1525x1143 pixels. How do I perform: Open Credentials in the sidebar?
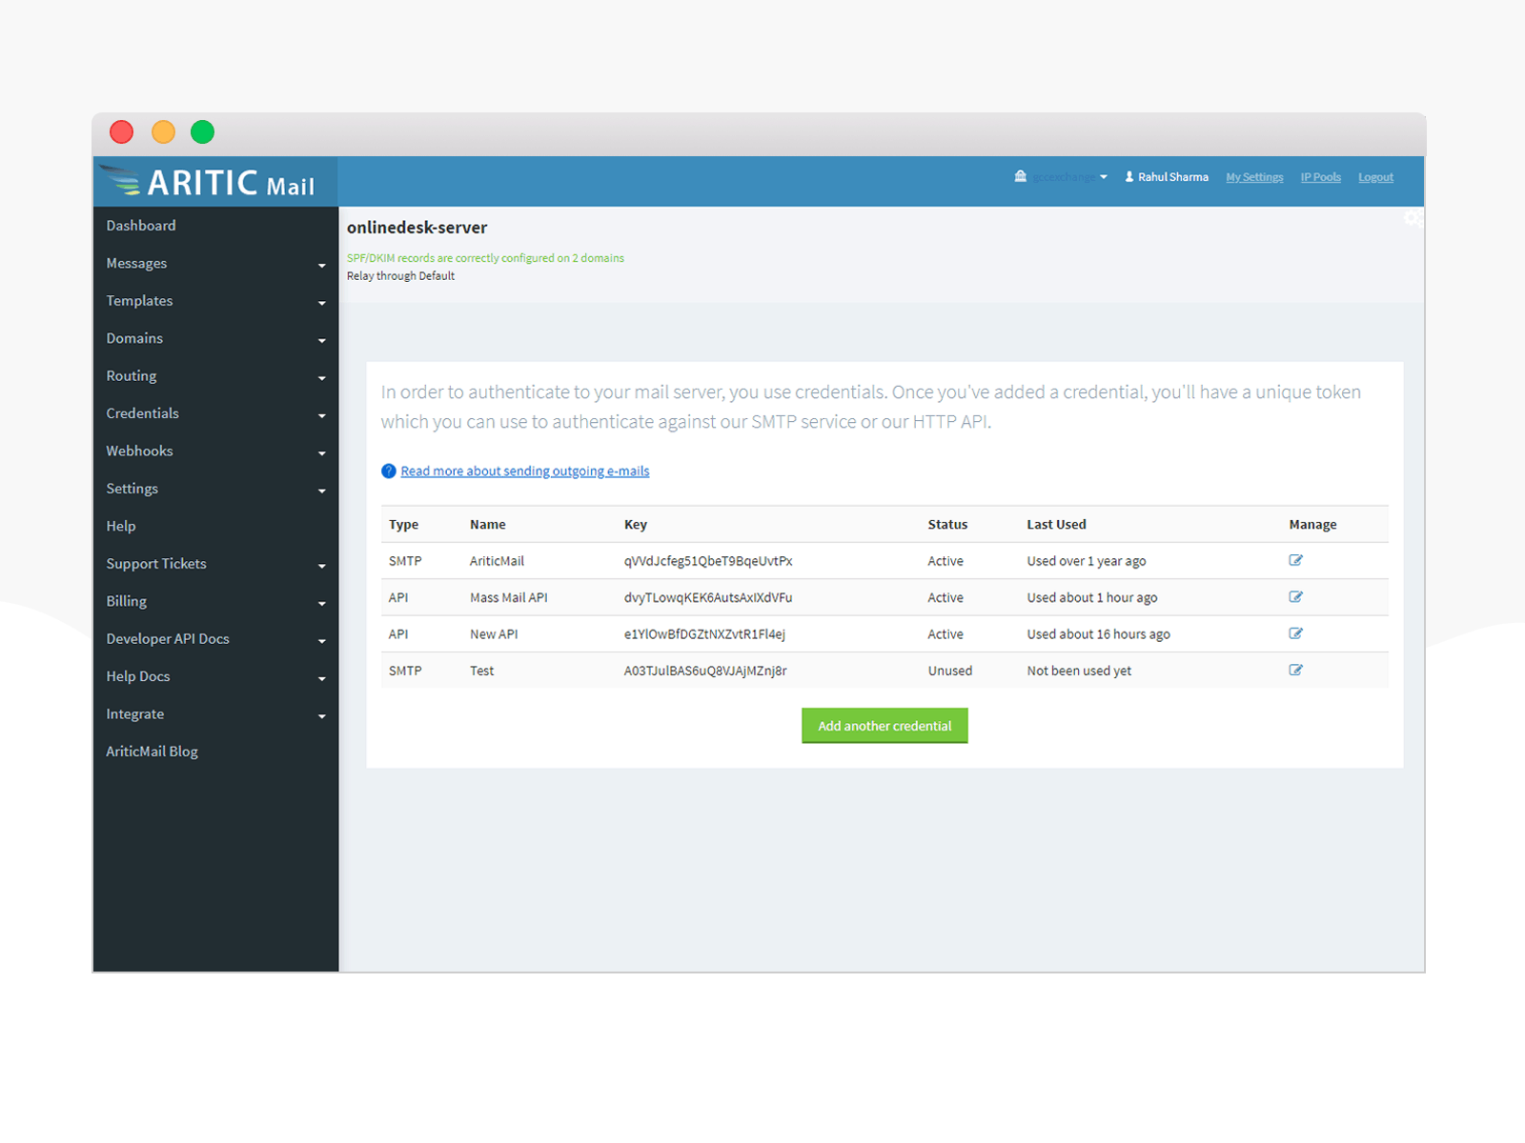142,413
